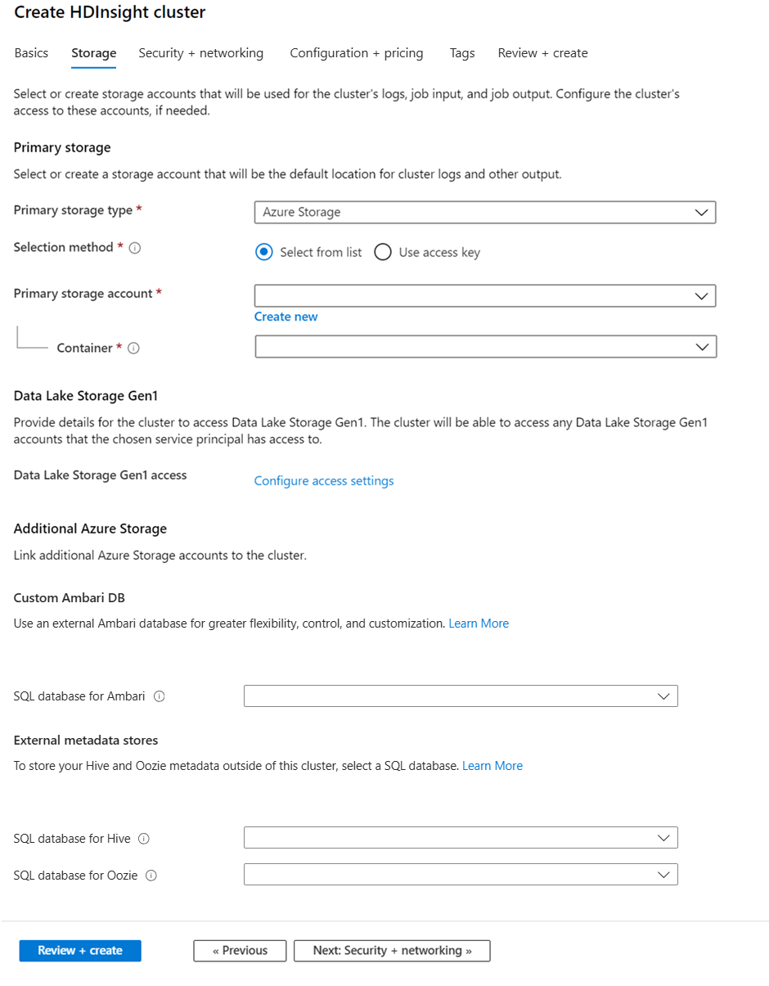The width and height of the screenshot is (769, 986).
Task: Choose the Select from list selection method
Action: (263, 252)
